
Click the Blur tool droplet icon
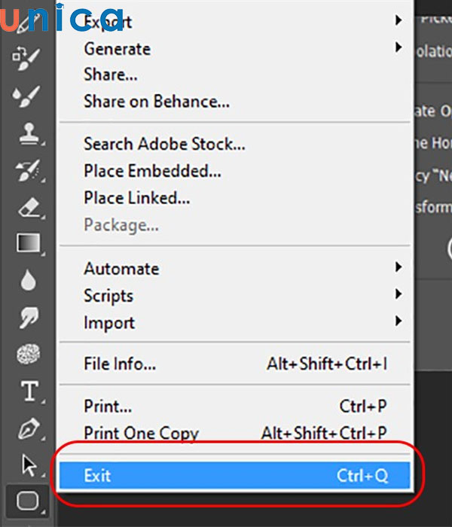[27, 281]
